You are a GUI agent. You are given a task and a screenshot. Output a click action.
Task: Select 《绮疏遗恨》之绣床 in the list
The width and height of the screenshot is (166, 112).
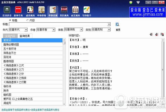pyautogui.click(x=32, y=78)
